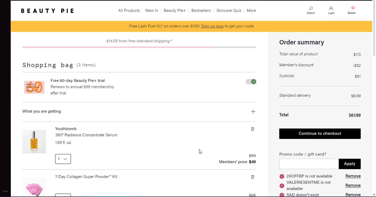Open the Login account icon
This screenshot has width=376, height=197.
(x=331, y=10)
